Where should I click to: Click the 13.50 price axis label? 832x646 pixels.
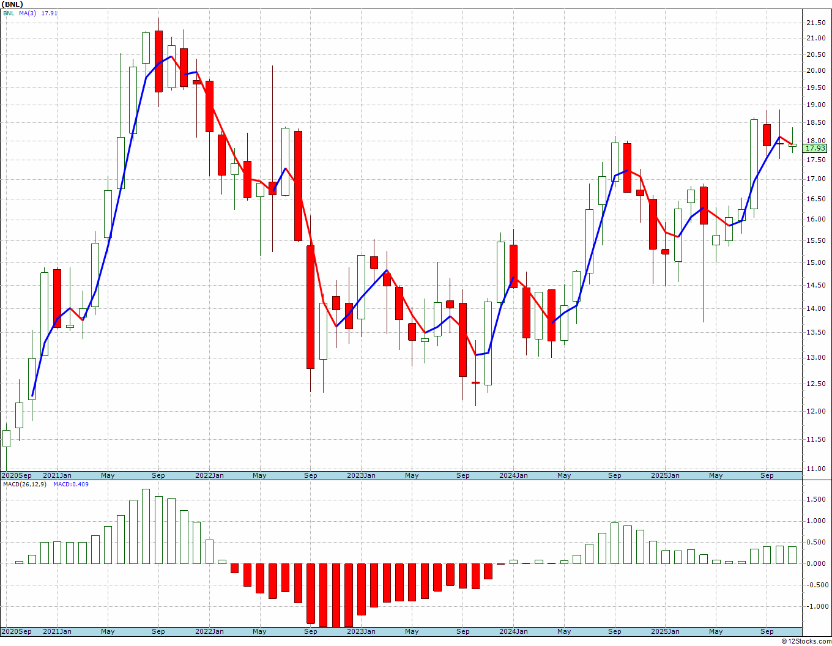[815, 332]
